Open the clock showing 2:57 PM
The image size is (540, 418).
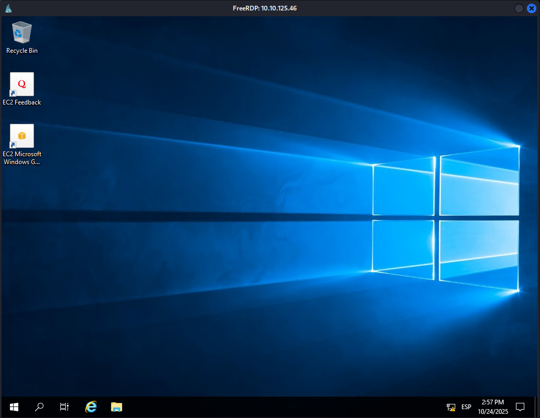pos(492,407)
